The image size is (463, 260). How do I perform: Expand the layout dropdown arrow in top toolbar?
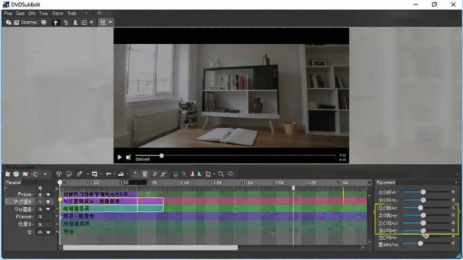click(x=110, y=23)
